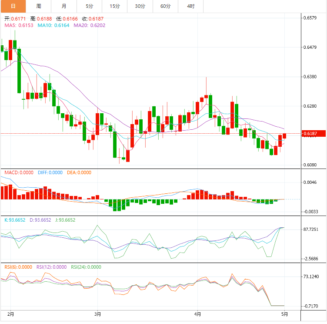
Task: Click the closing price 收:0.6187
Action: point(93,19)
